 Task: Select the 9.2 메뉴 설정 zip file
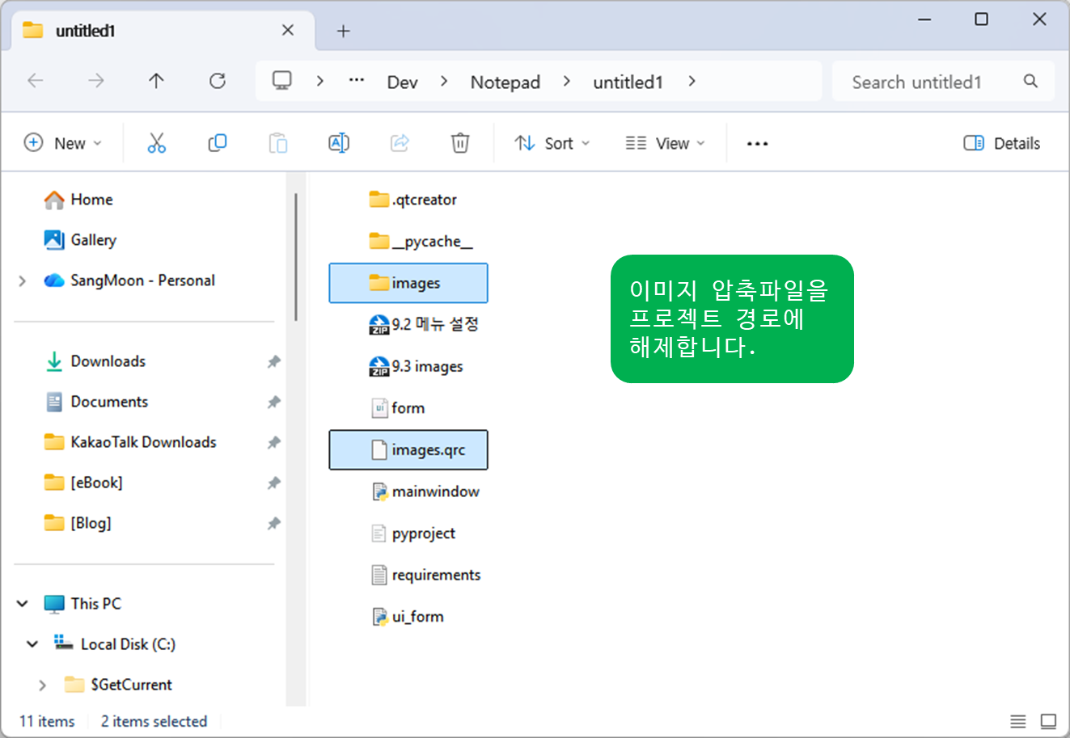tap(424, 324)
